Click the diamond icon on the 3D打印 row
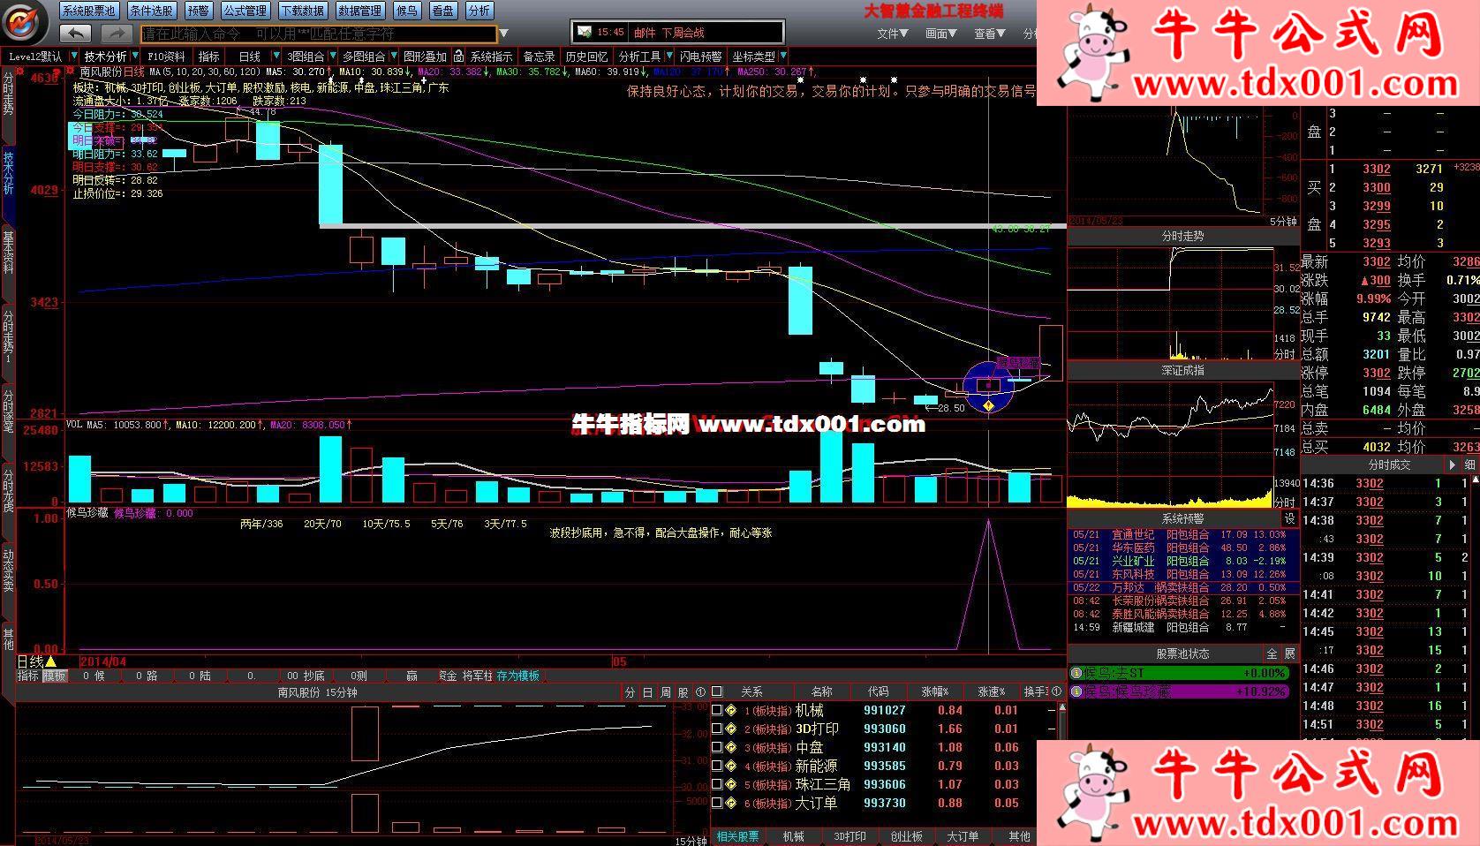Viewport: 1480px width, 846px height. [731, 729]
